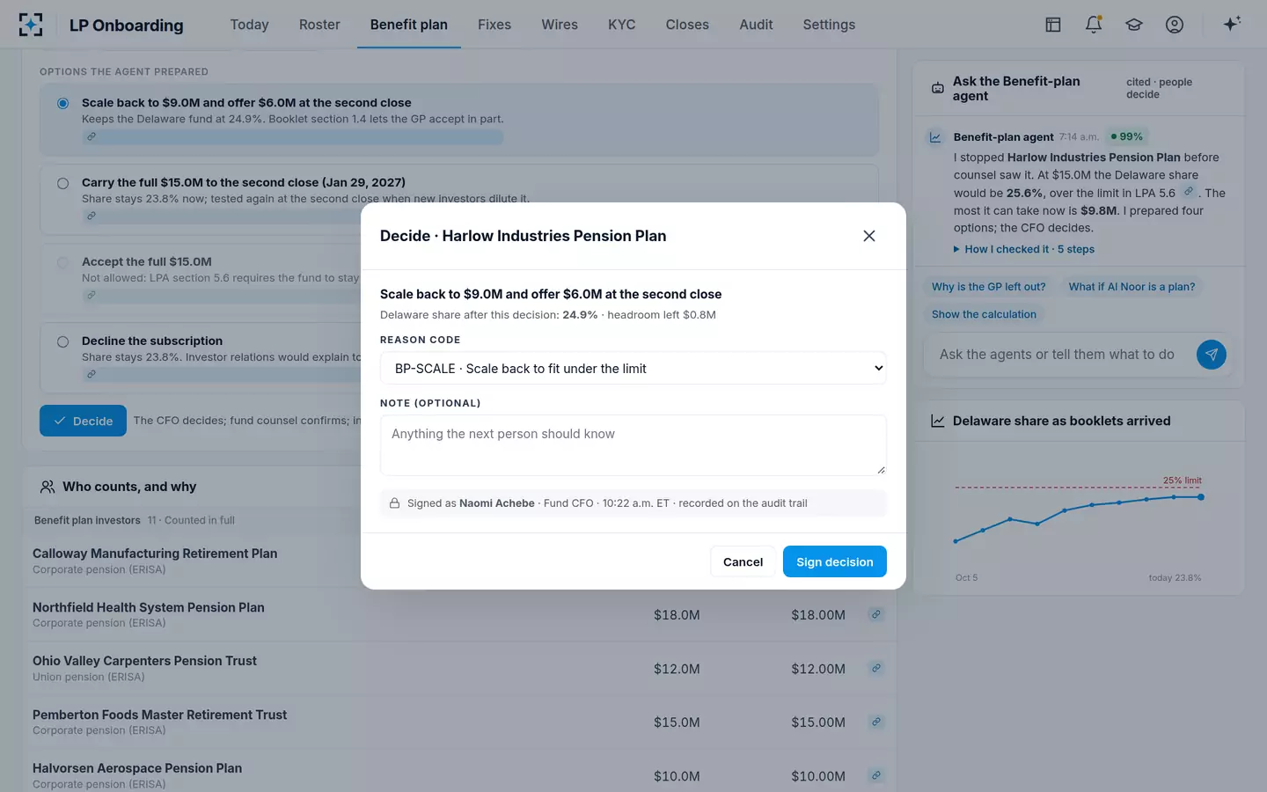
Task: Click Northfield Health System Pension Plan name
Action: (149, 607)
